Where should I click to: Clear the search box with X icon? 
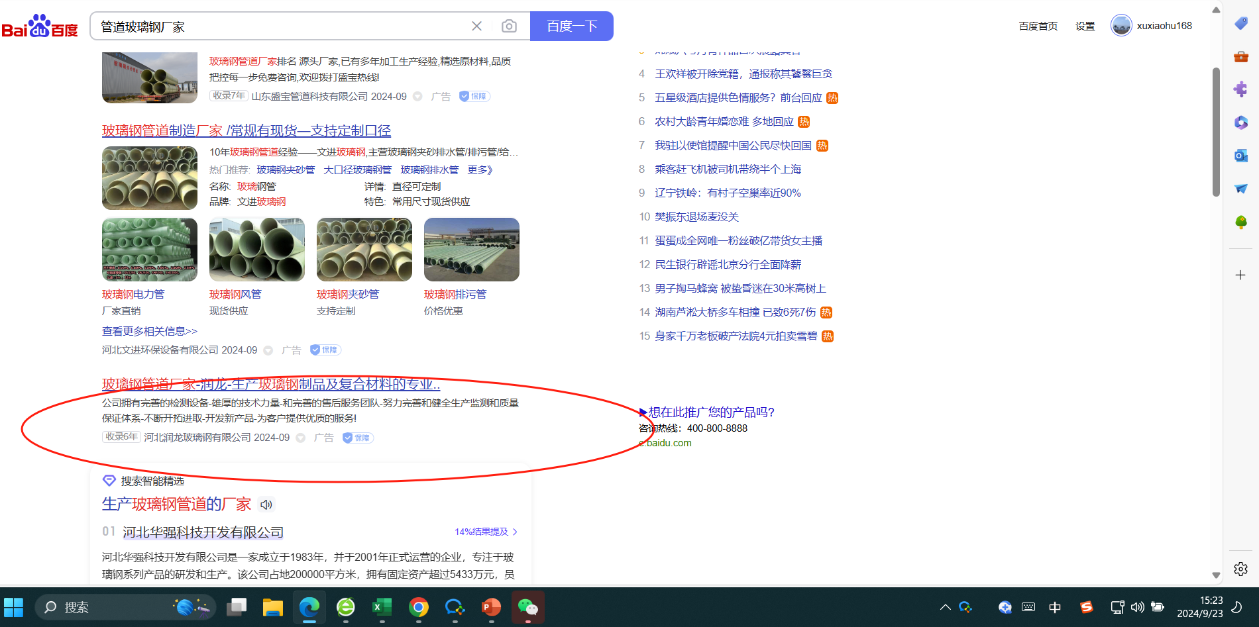tap(476, 26)
